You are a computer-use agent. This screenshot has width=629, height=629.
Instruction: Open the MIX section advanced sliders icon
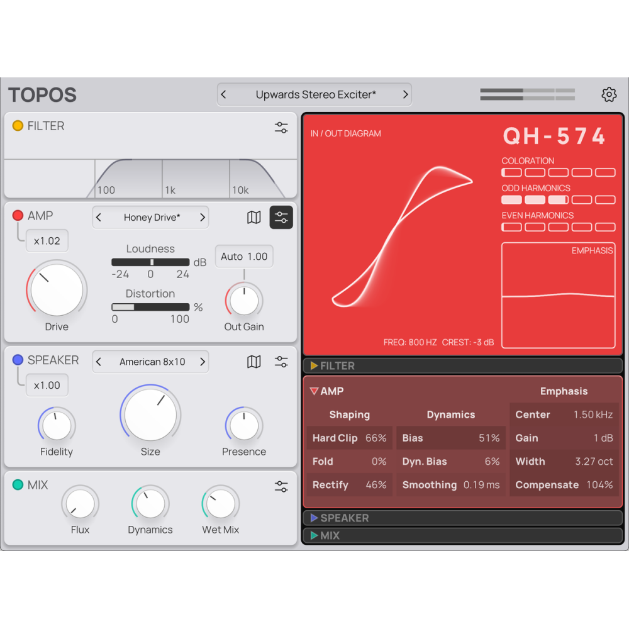[281, 486]
